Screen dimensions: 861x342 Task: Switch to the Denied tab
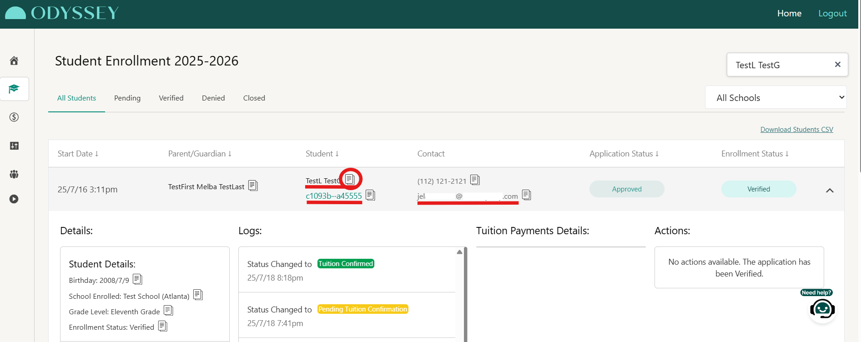point(213,98)
